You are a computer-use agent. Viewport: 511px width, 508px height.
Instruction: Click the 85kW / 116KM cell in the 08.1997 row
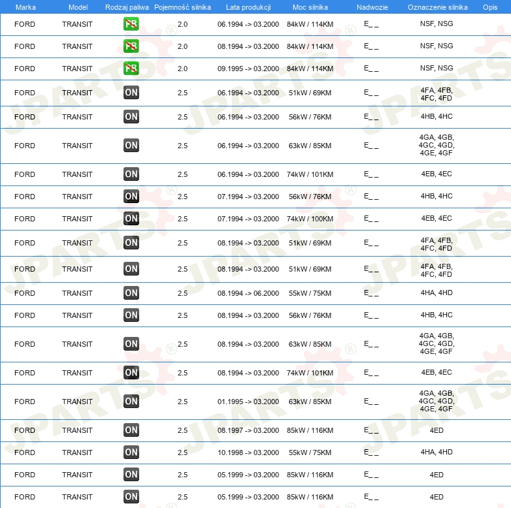[x=310, y=430]
